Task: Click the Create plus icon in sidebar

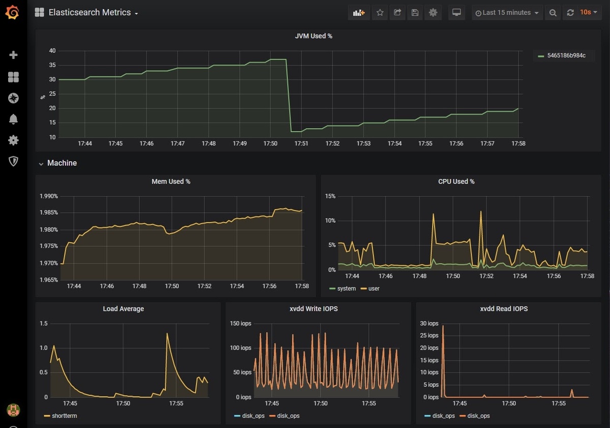Action: coord(14,55)
